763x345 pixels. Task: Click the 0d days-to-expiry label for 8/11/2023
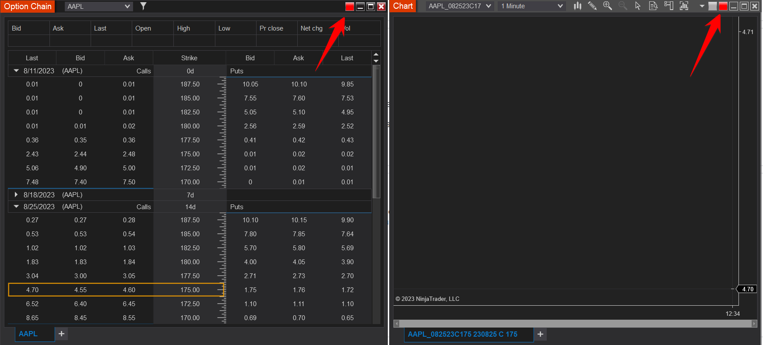[190, 71]
